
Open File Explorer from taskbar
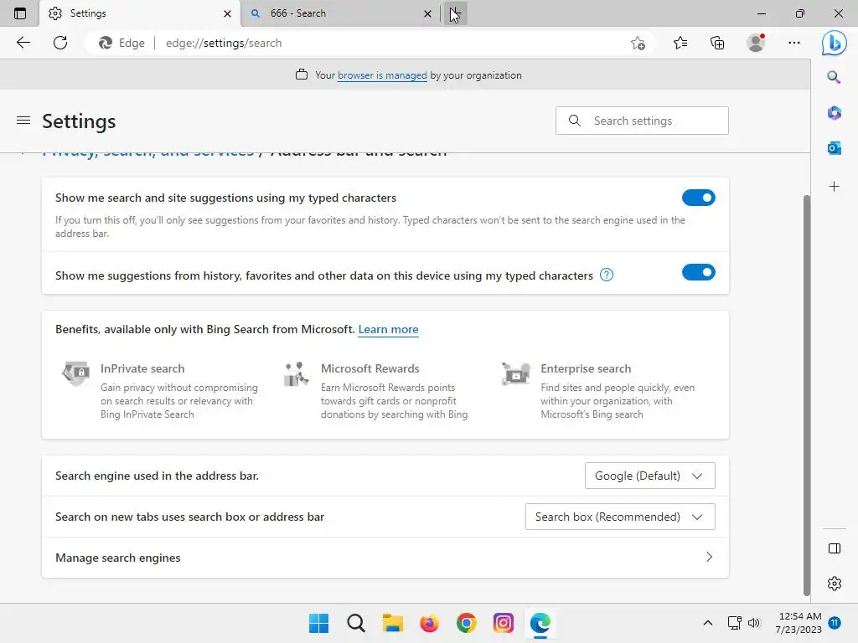(x=392, y=623)
